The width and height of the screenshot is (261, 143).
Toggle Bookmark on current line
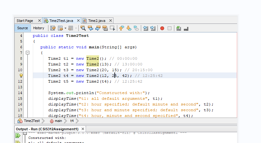(136, 28)
